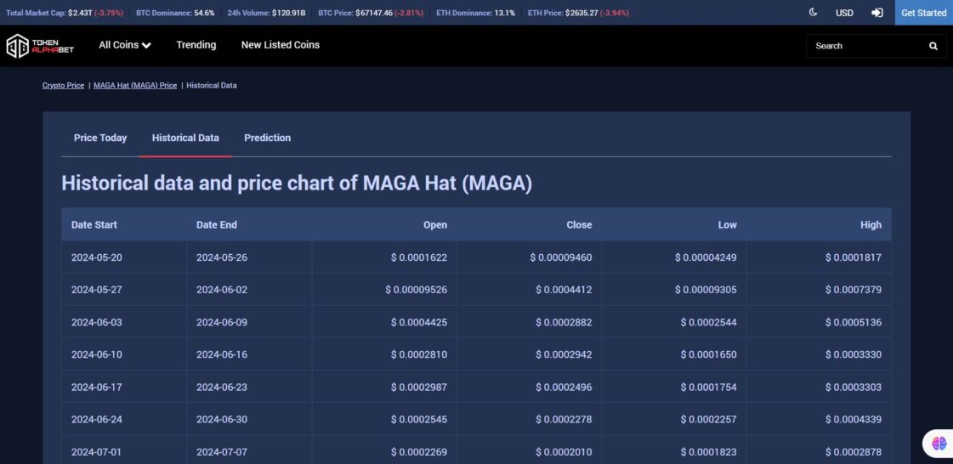Click into the Search field
The image size is (953, 464).
click(x=868, y=46)
